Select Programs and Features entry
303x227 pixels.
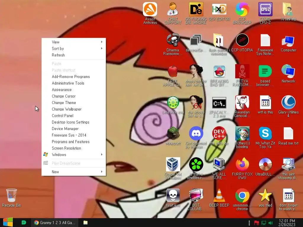coord(74,142)
